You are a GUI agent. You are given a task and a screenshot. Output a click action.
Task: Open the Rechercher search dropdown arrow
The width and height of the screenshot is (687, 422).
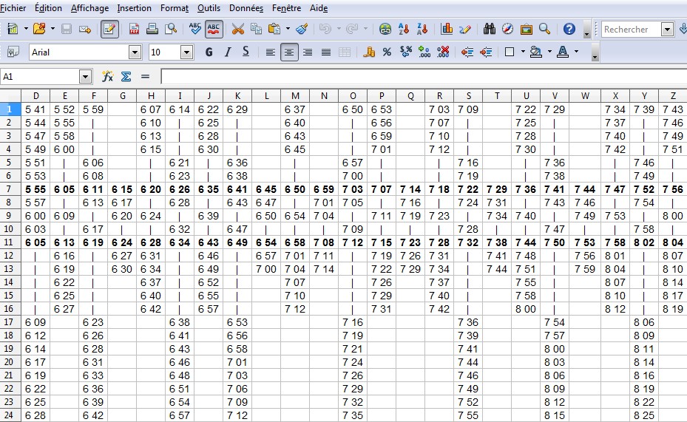[667, 30]
